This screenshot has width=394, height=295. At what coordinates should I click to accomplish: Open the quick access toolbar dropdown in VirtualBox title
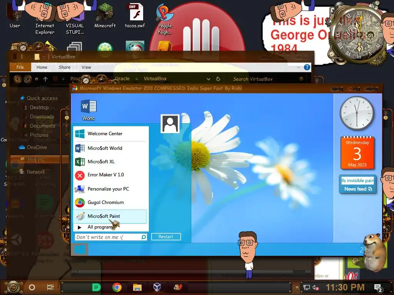click(x=44, y=57)
